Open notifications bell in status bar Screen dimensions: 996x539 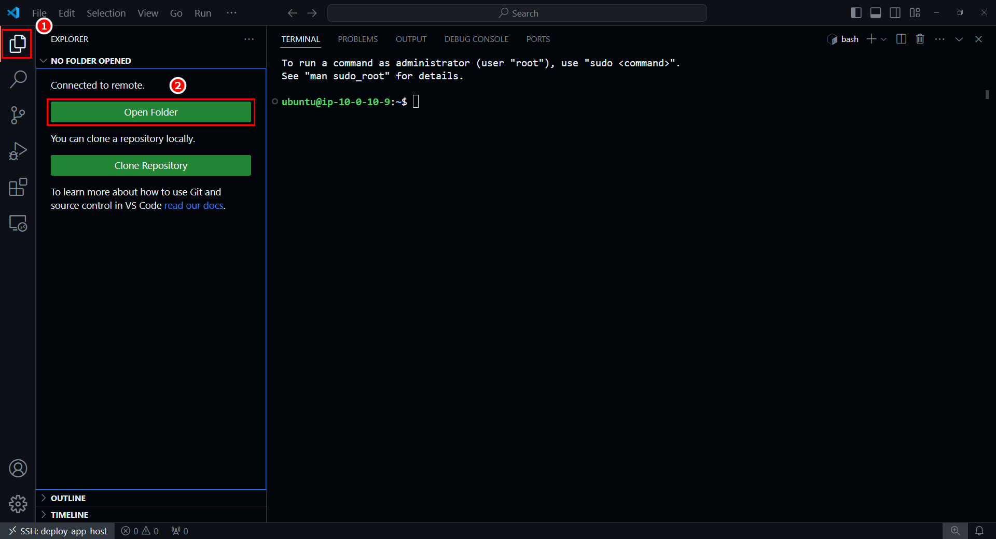point(979,531)
